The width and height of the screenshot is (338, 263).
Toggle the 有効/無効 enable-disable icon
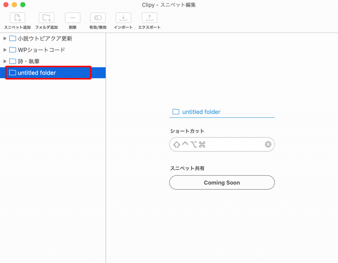click(98, 18)
